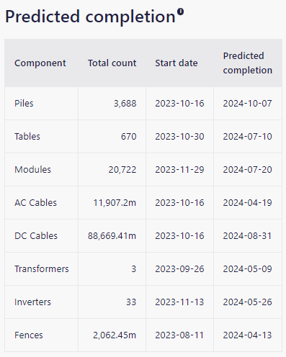
Task: Click the 2,062.45m fences length value
Action: [x=115, y=335]
